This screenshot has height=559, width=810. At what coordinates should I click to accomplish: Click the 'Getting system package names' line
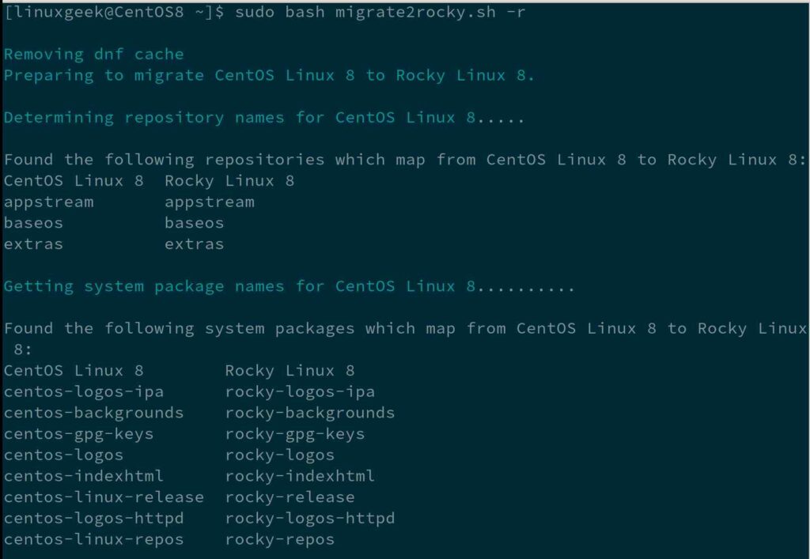[x=290, y=286]
